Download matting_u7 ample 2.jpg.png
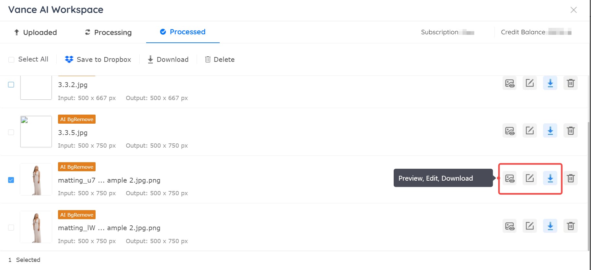Screen dimensions: 591x270 [x=550, y=178]
